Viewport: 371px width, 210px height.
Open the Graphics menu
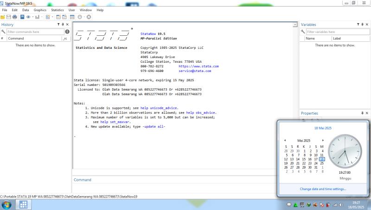[x=40, y=10]
